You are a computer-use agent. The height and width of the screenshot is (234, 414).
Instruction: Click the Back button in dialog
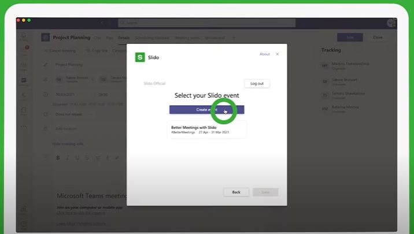pos(236,192)
